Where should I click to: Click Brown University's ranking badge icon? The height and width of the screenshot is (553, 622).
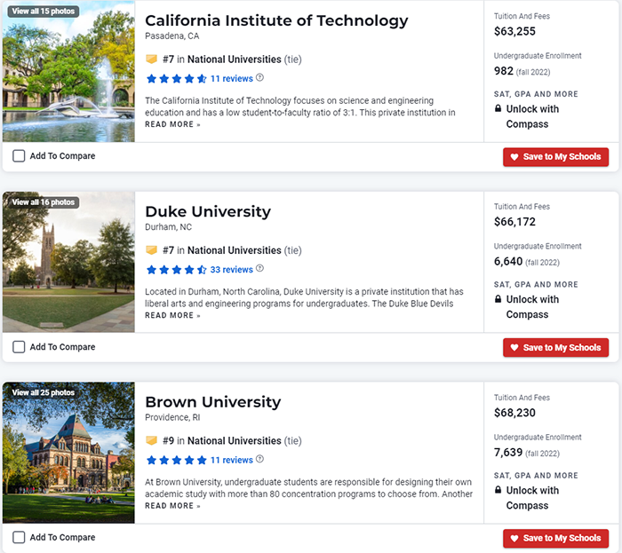coord(151,441)
